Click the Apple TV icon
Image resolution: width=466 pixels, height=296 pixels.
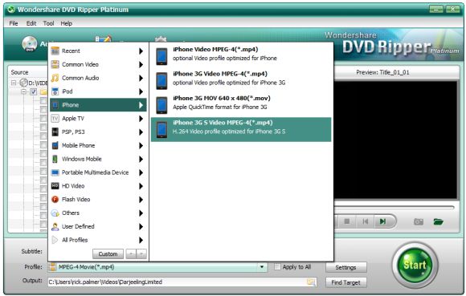(x=55, y=119)
